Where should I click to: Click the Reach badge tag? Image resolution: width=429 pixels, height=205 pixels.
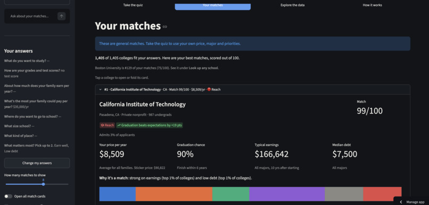coord(107,125)
